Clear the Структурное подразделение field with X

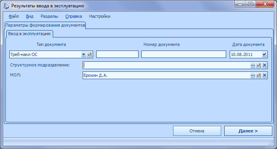(265, 65)
